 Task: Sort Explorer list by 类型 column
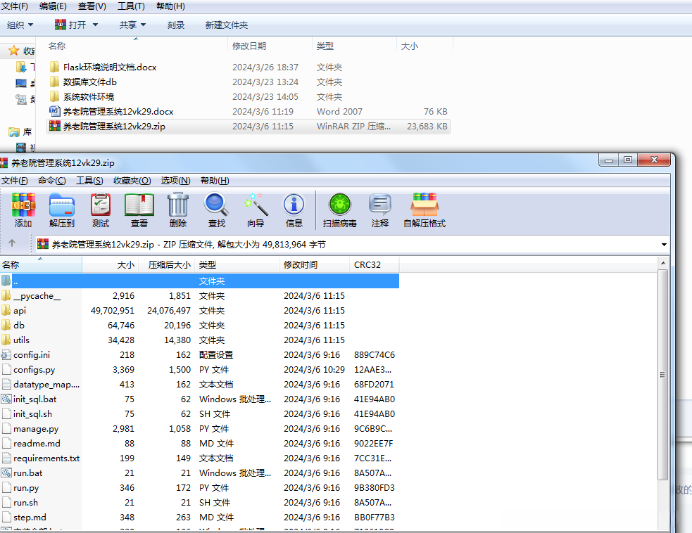354,46
